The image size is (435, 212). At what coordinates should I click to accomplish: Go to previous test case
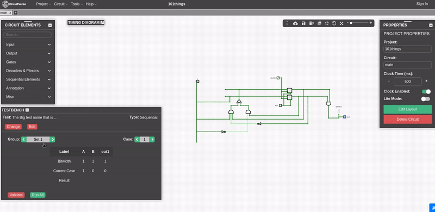click(x=137, y=140)
